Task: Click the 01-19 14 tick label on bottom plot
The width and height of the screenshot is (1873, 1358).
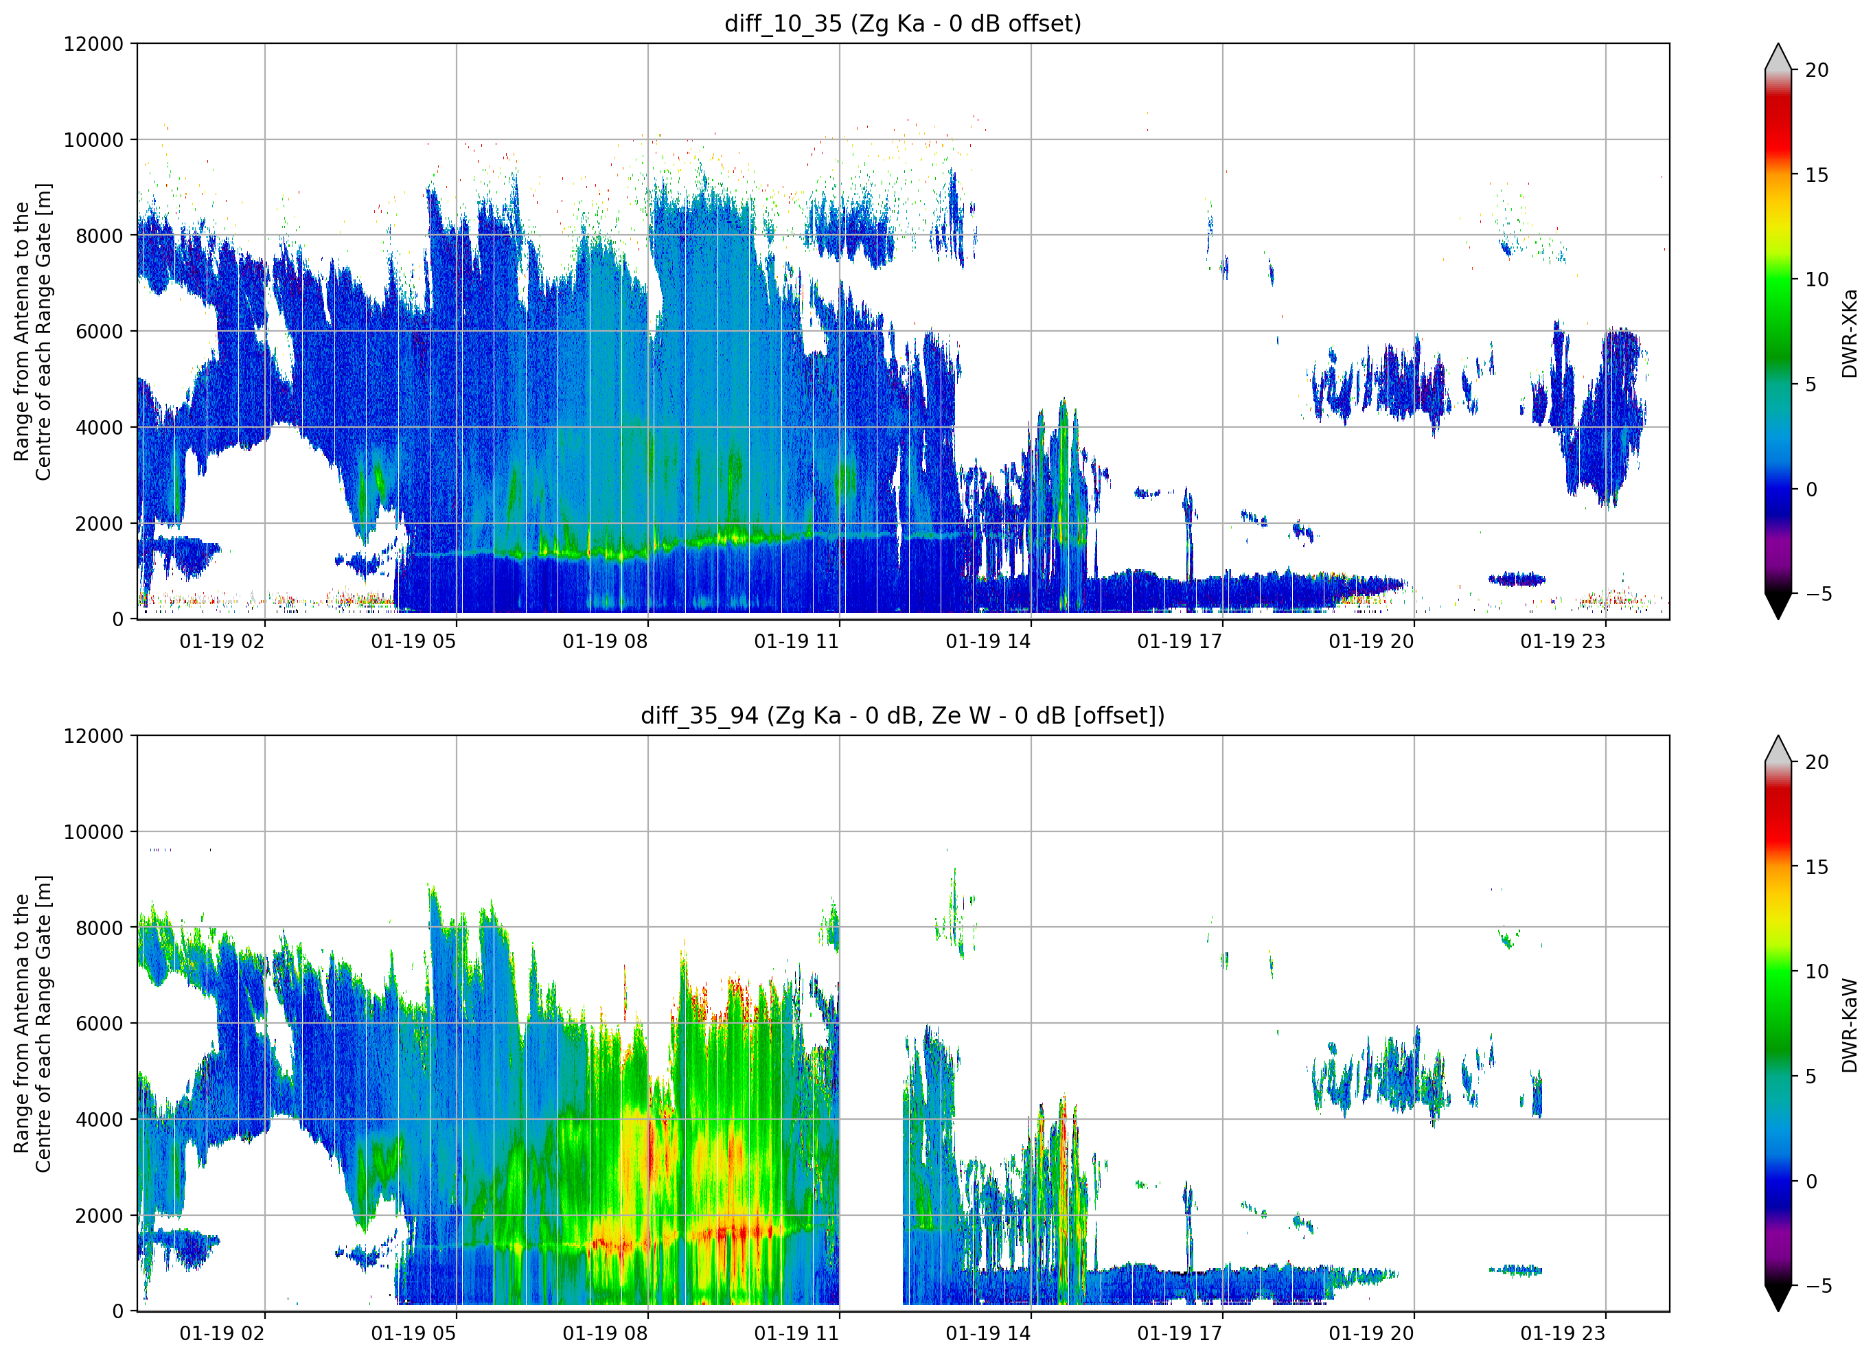Action: (x=989, y=1333)
